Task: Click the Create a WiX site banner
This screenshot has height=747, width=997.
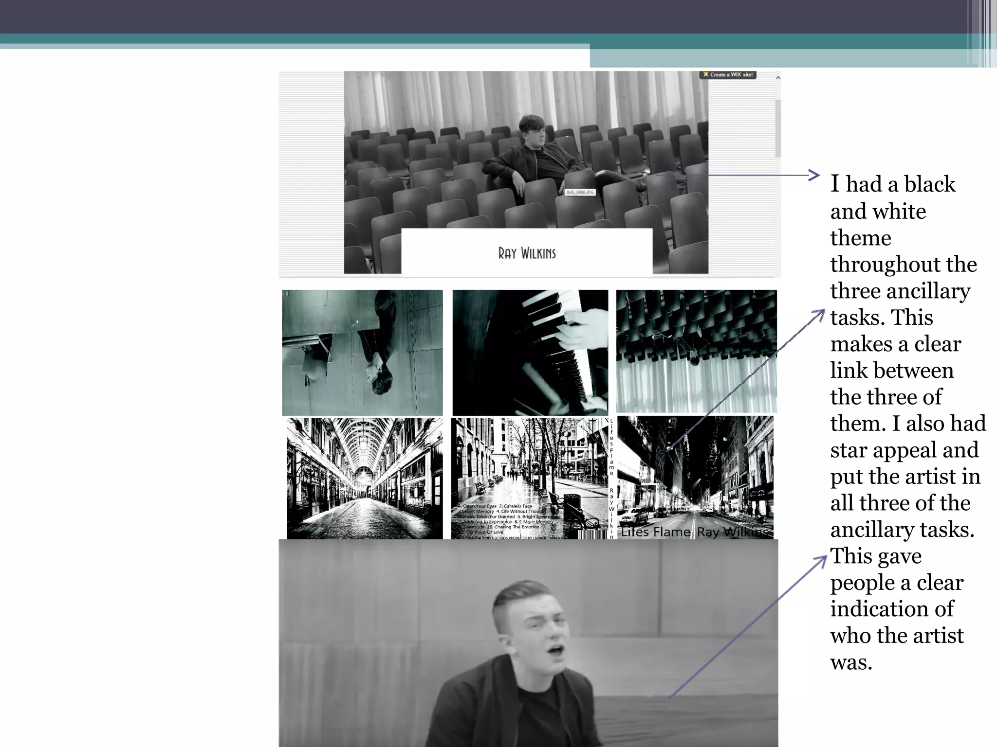Action: [728, 75]
